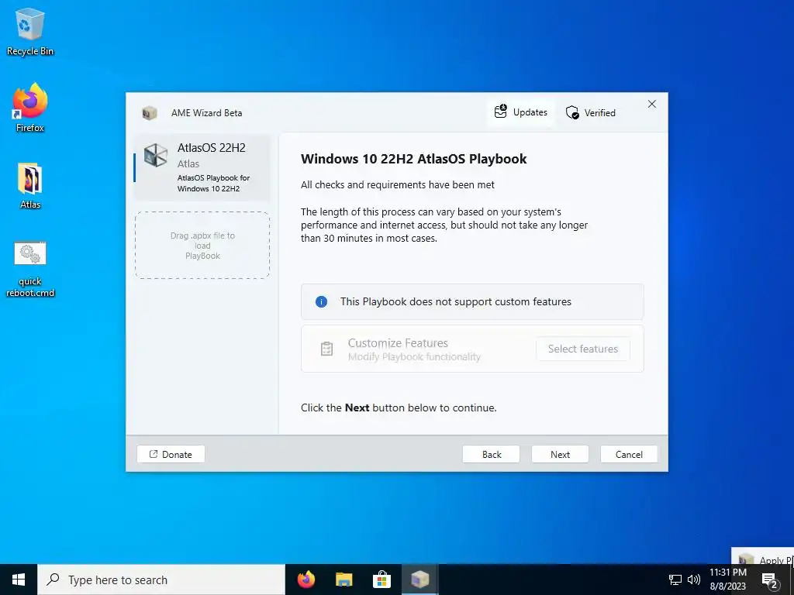
Task: Click the Customize Features clipboard icon
Action: point(326,349)
